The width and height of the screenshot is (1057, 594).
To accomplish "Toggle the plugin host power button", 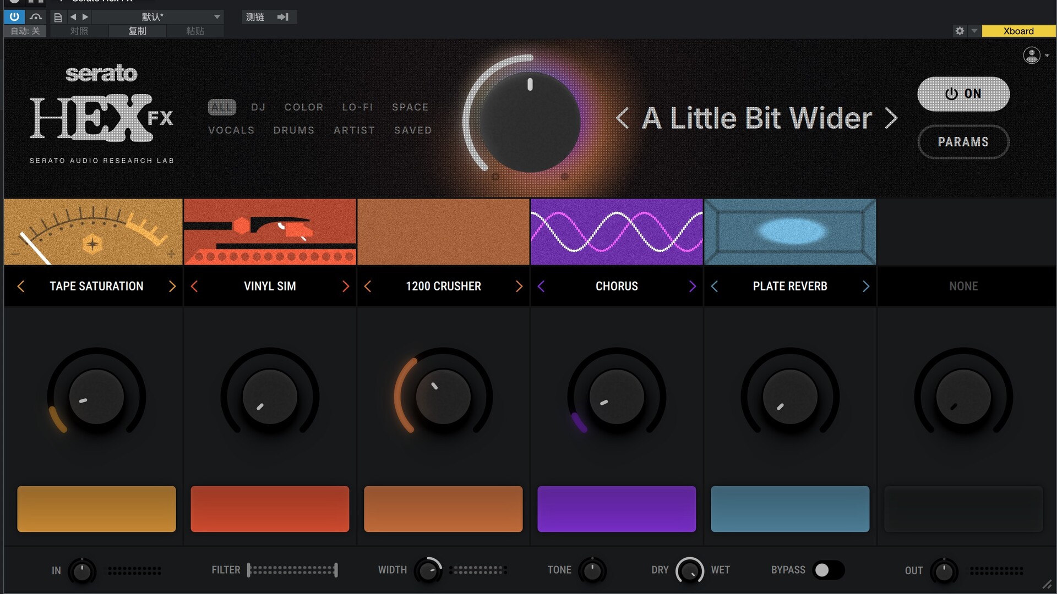I will pos(14,17).
